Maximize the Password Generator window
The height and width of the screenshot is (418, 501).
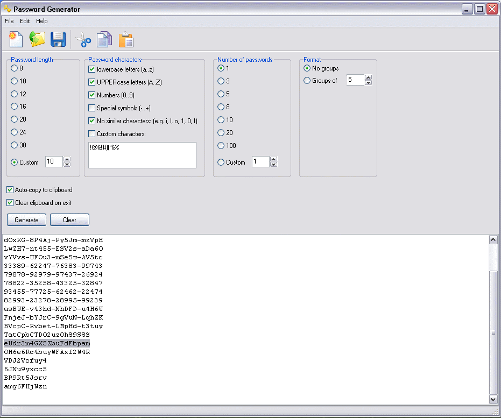479,9
